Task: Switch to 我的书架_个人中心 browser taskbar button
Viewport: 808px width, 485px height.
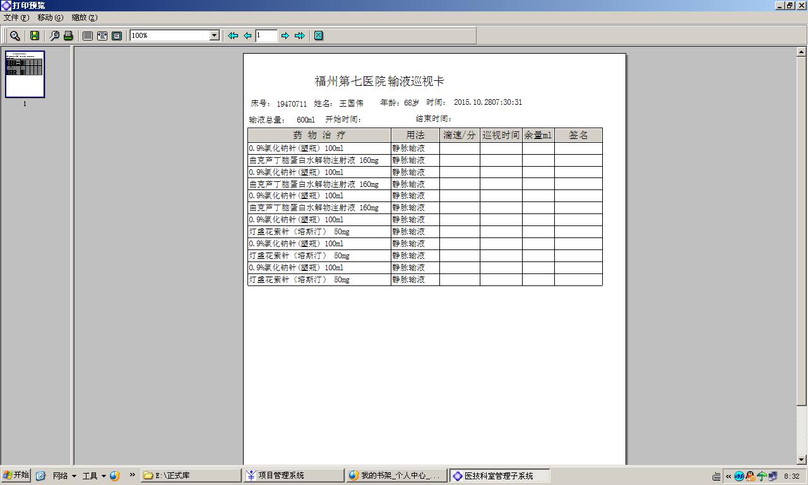Action: pos(396,476)
